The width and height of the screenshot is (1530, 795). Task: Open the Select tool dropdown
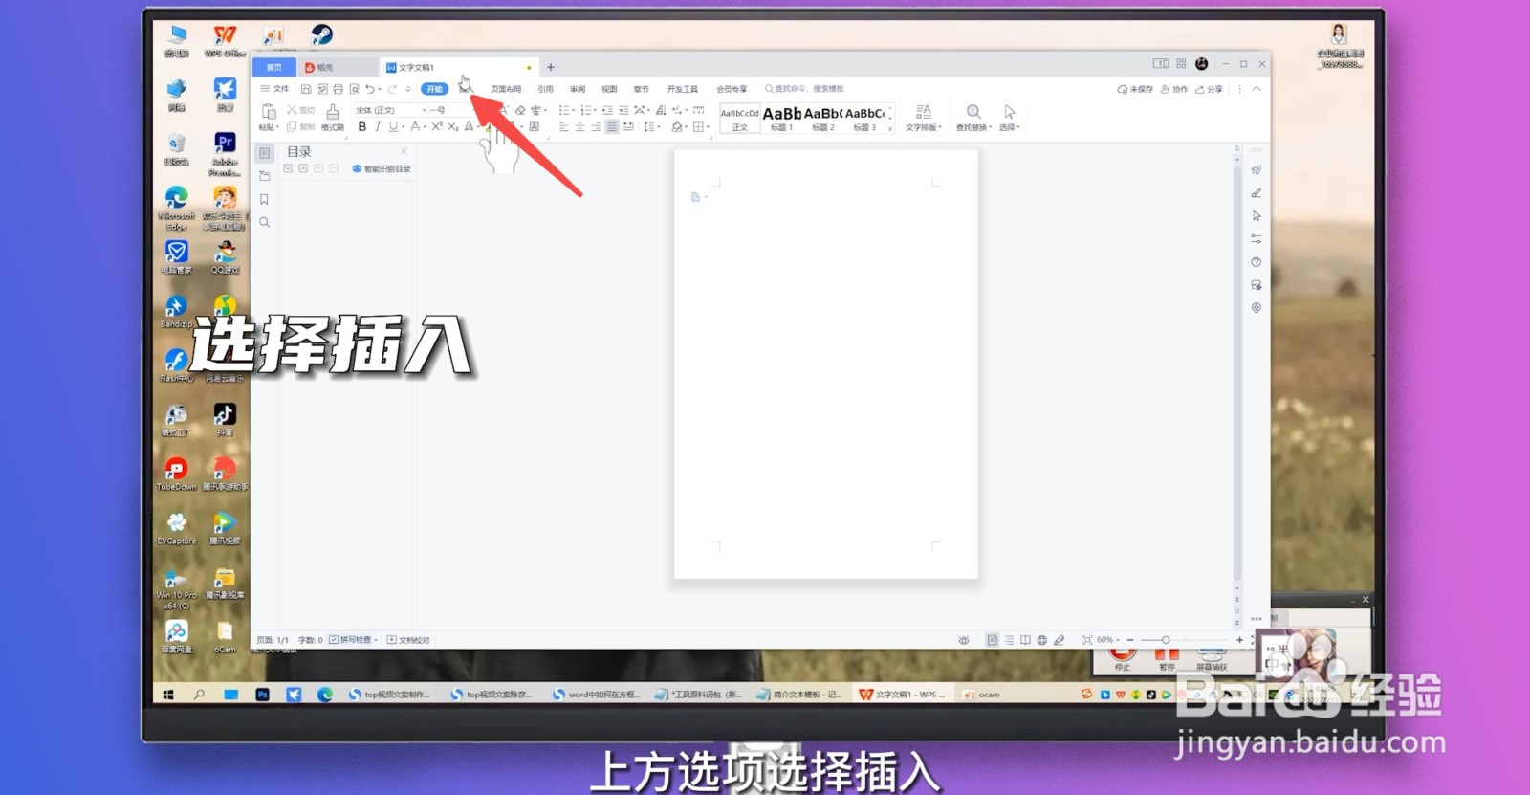[1010, 127]
